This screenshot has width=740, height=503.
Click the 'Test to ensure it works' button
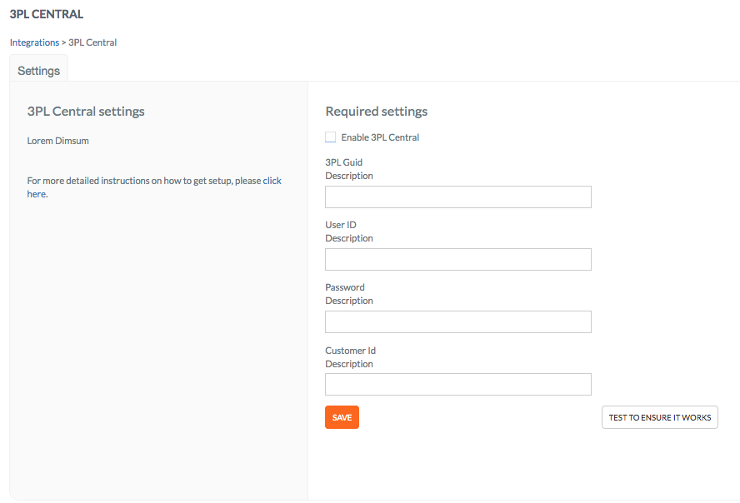[x=660, y=417]
